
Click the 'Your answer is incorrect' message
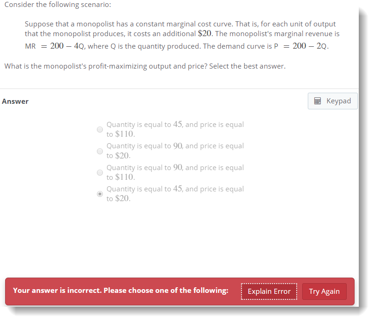click(x=121, y=291)
